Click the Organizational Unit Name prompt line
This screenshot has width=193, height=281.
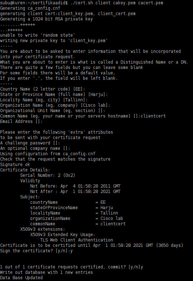click(53, 111)
